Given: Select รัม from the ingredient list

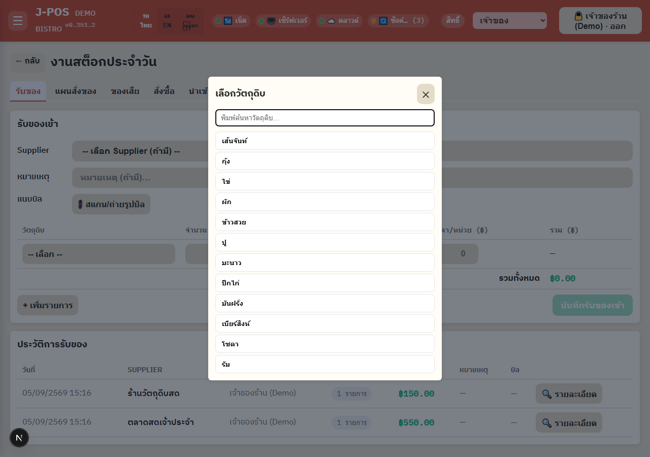Looking at the screenshot, I should [x=325, y=364].
